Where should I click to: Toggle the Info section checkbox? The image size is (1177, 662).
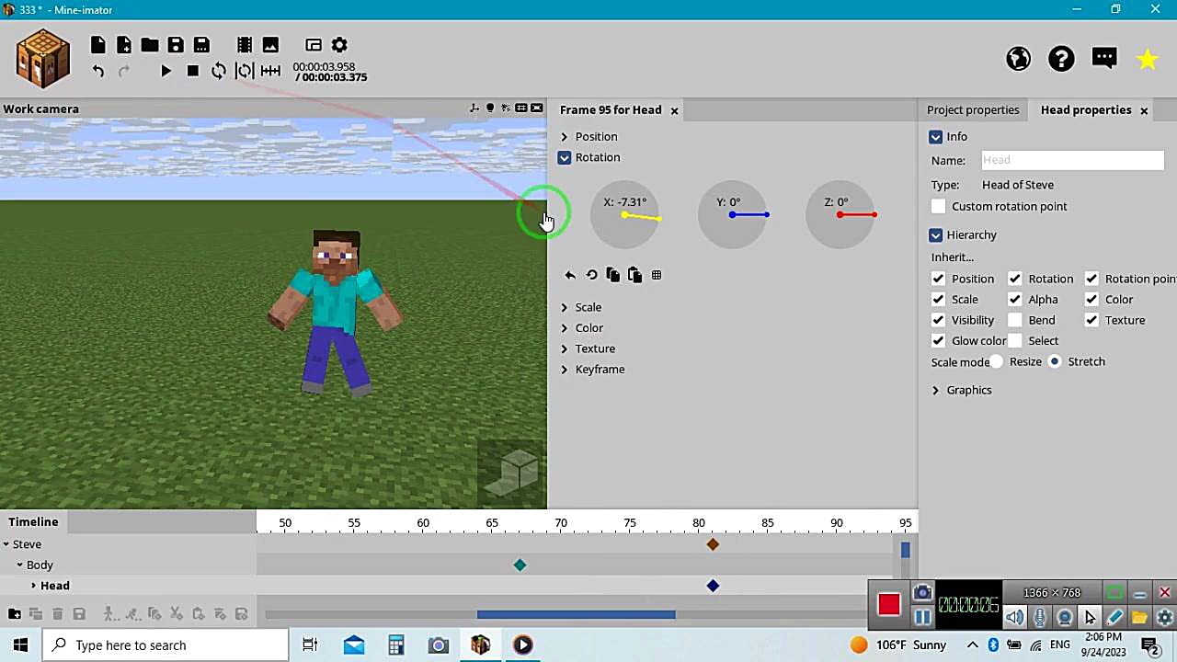936,137
